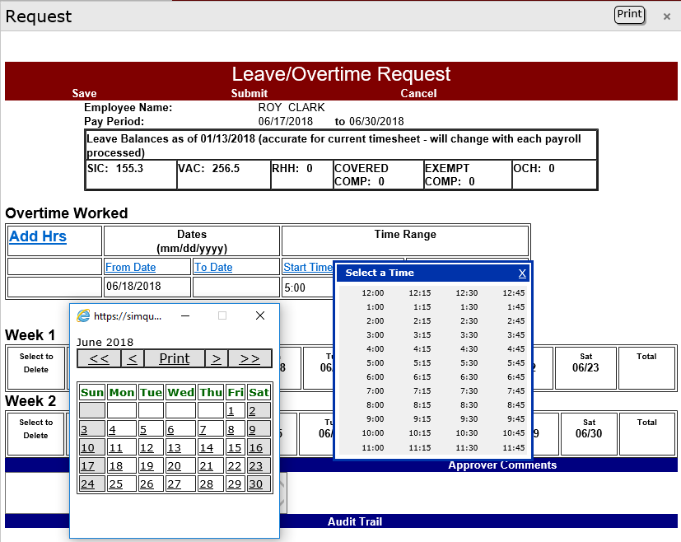The height and width of the screenshot is (542, 681).
Task: Choose 6:15 in the time picker
Action: [x=422, y=377]
